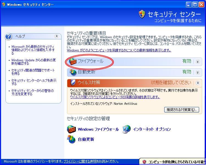Click the 状態を確認してください status text
Image resolution: width=206 pixels, height=165 pixels.
[171, 82]
